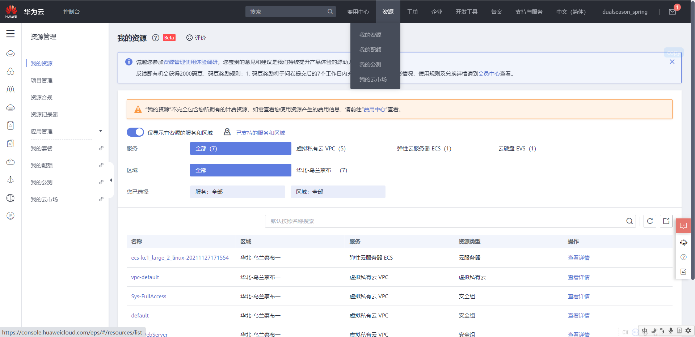Filter by 云硬盘 EVS (1) service
Image resolution: width=695 pixels, height=337 pixels.
tap(517, 149)
